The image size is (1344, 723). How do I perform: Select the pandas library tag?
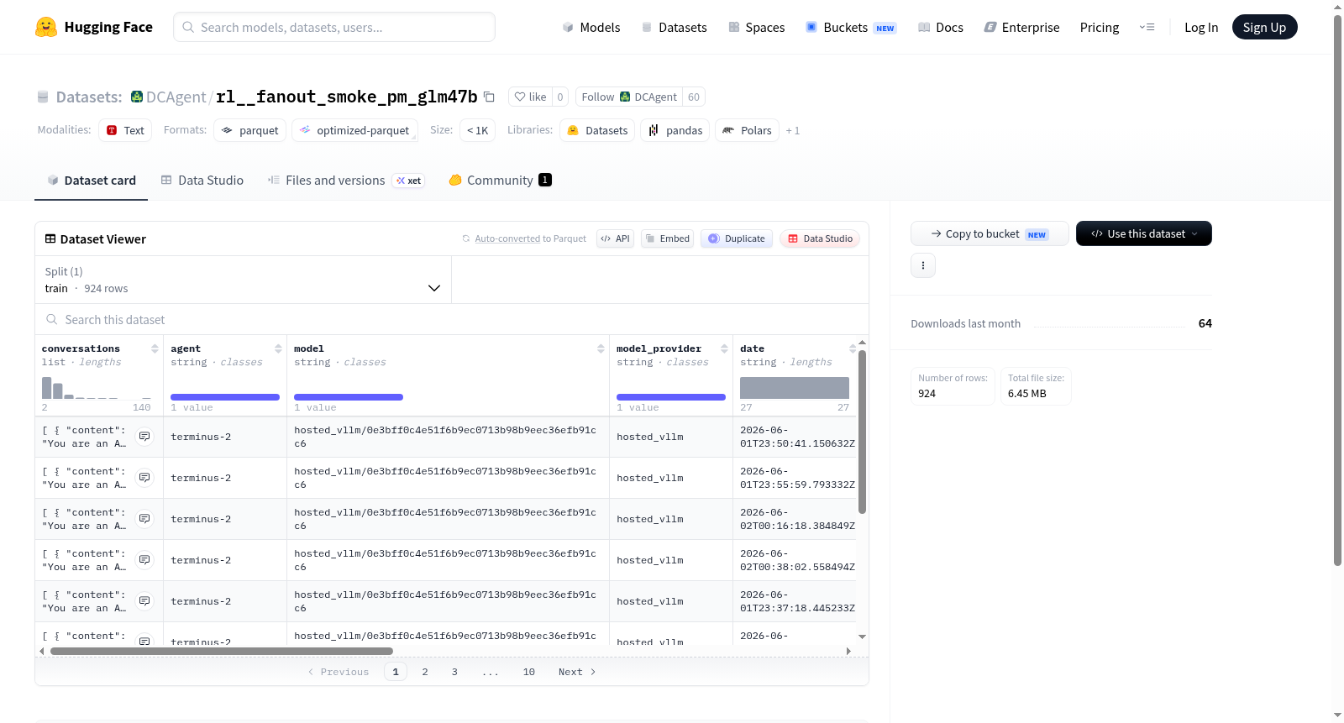point(675,130)
